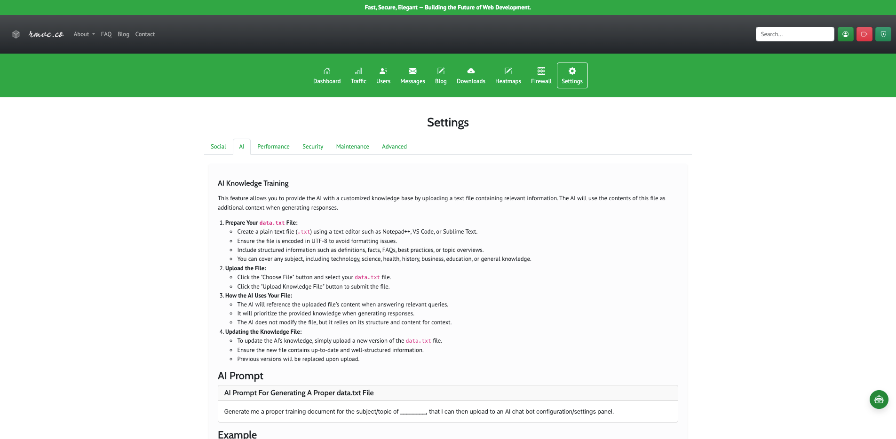Expand the About dropdown menu
Image resolution: width=896 pixels, height=439 pixels.
click(x=84, y=34)
